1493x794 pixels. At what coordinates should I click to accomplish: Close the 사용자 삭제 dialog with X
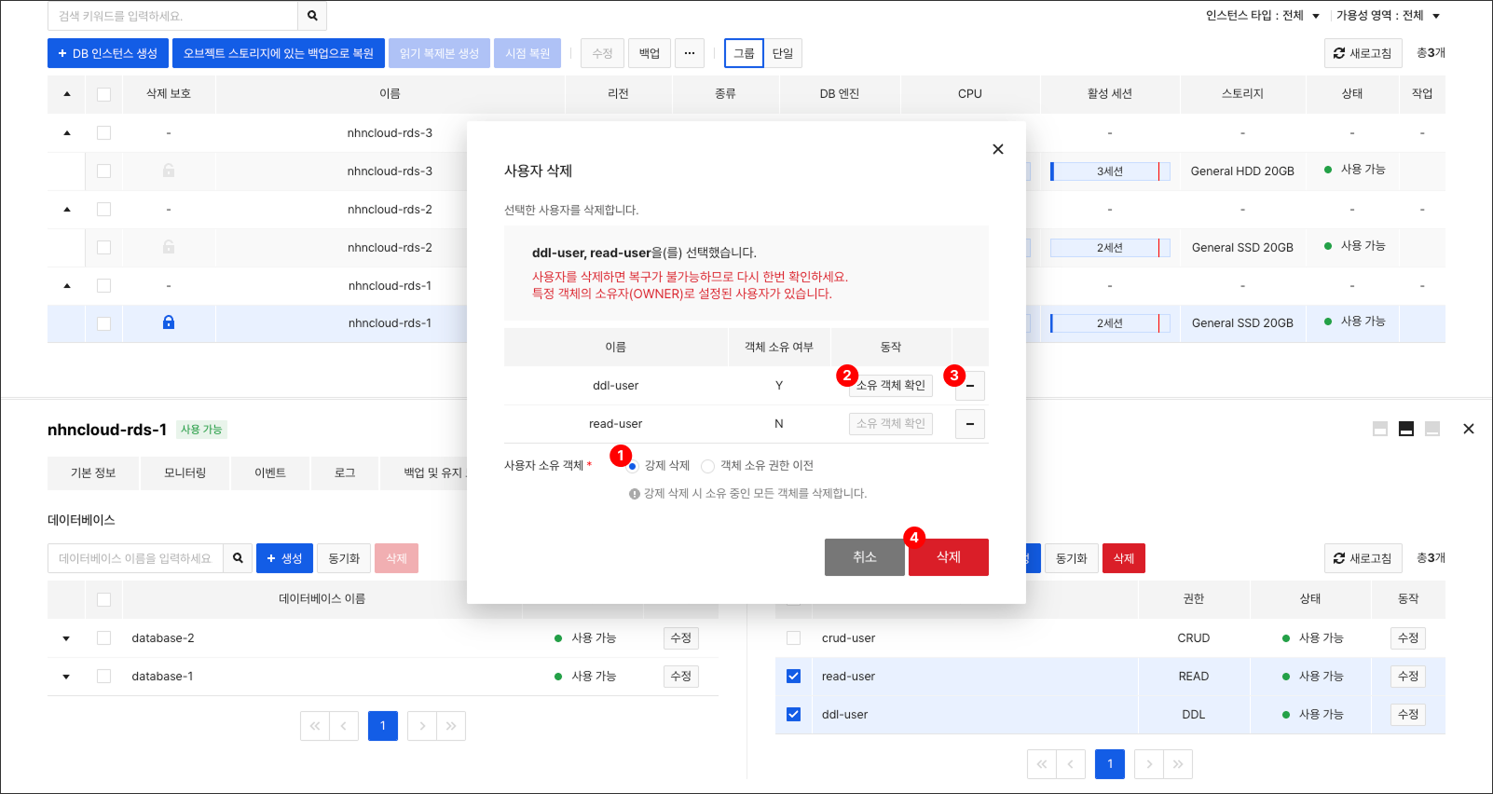pos(998,149)
